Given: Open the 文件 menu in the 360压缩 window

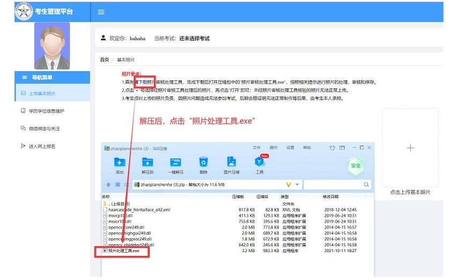Looking at the screenshot, I should click(257, 148).
